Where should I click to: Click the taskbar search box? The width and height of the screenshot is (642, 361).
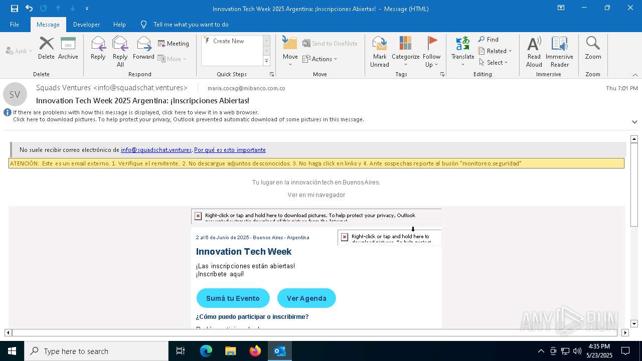tap(96, 351)
